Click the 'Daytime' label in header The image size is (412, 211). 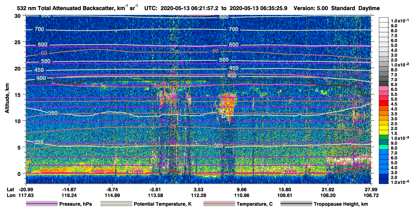click(369, 9)
